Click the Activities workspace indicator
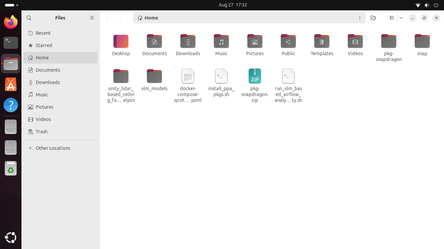 pos(11,5)
